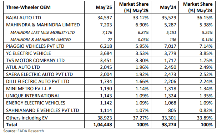Click TVS MOTOR COMPANY LTD cell
Screen dimensions: 217x133
[44, 60]
